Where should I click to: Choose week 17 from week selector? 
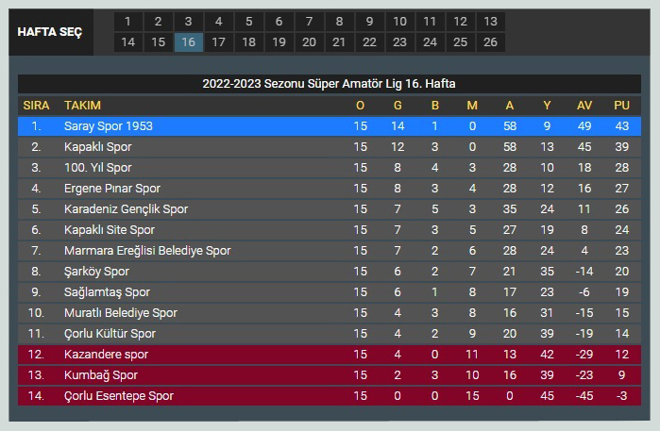pyautogui.click(x=218, y=42)
